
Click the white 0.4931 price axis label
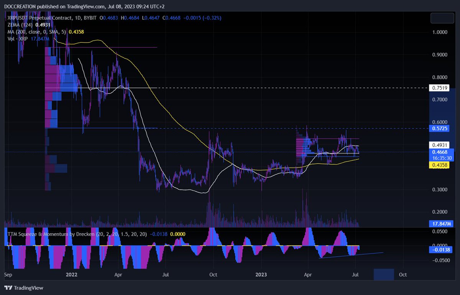click(x=439, y=145)
